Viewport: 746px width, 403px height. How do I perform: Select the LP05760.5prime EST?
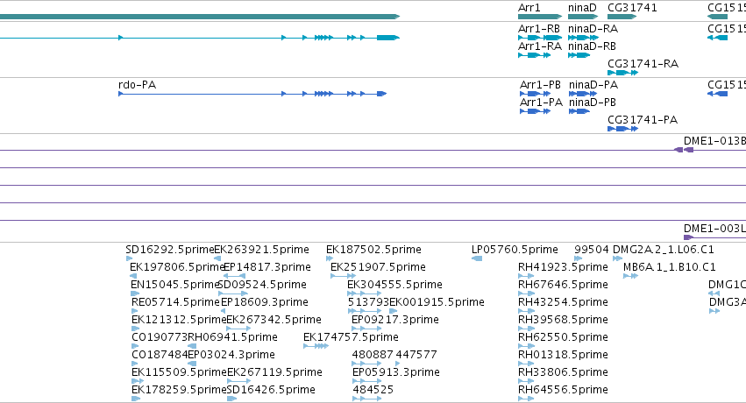(515, 250)
